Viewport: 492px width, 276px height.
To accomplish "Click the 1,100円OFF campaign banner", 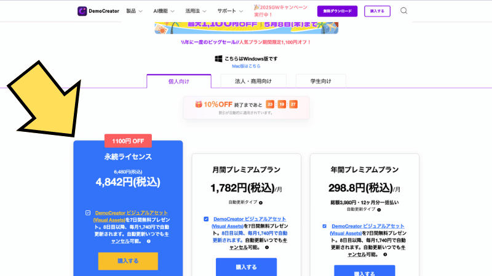I will pos(247,28).
